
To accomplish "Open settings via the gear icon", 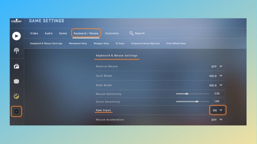I will coord(16,111).
